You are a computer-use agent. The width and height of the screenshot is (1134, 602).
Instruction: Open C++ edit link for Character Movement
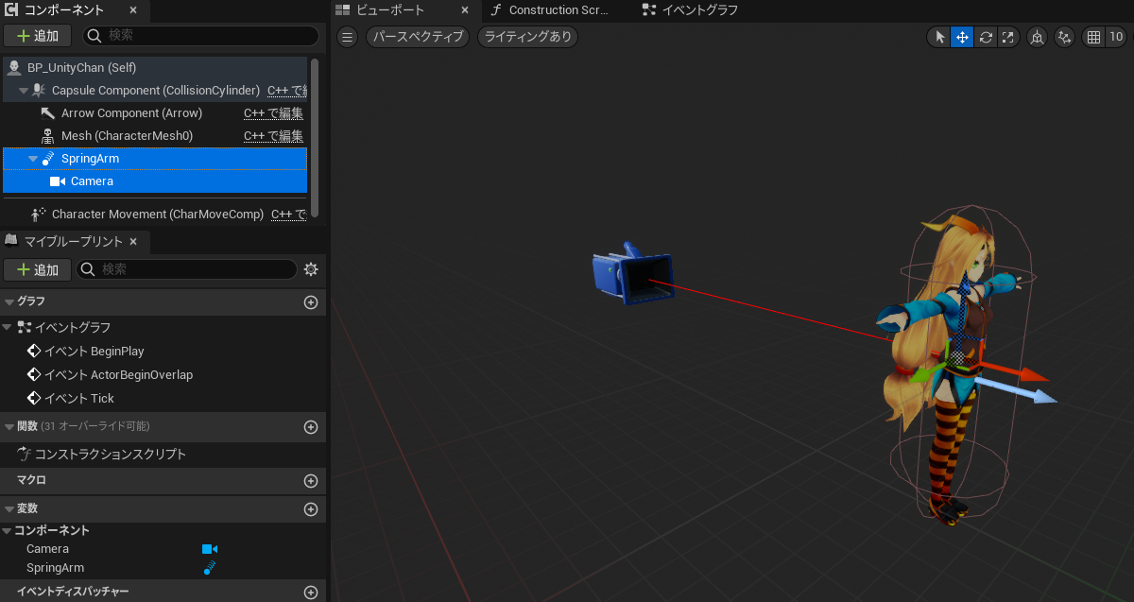(x=289, y=215)
